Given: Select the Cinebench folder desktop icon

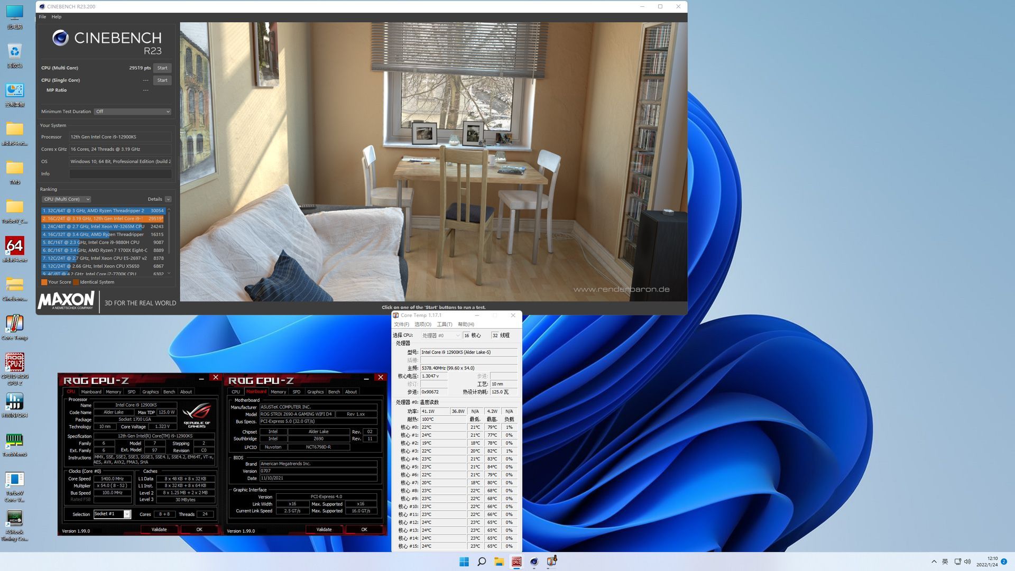Looking at the screenshot, I should tap(14, 289).
